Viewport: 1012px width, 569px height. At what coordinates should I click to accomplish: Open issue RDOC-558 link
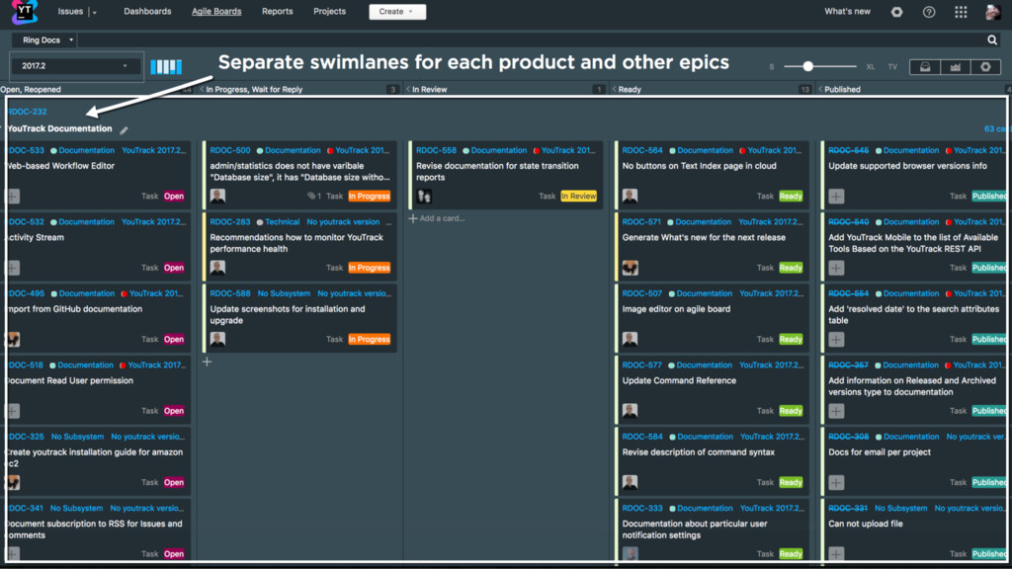436,150
